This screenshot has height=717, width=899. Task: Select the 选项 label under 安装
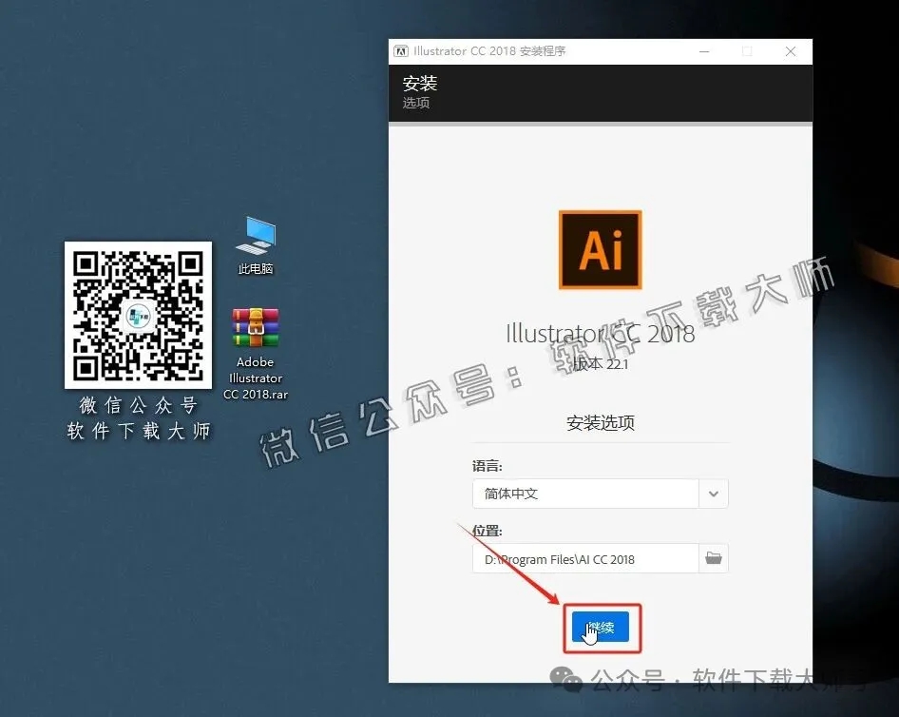tap(415, 103)
